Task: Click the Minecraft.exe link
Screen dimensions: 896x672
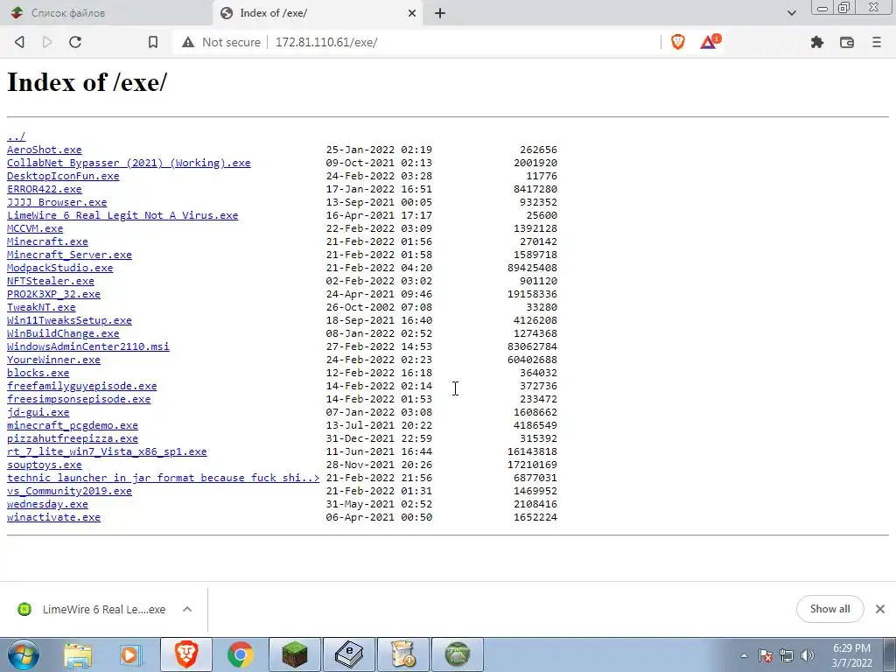Action: coord(47,241)
